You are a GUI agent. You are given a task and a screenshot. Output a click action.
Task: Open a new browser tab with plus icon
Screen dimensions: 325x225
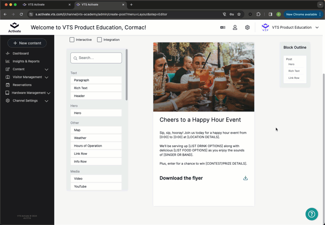point(131,4)
